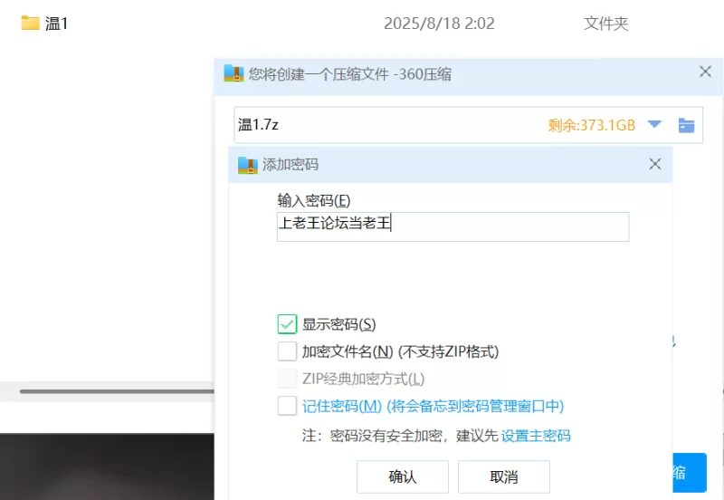Confirm password with 确认 button

click(403, 476)
